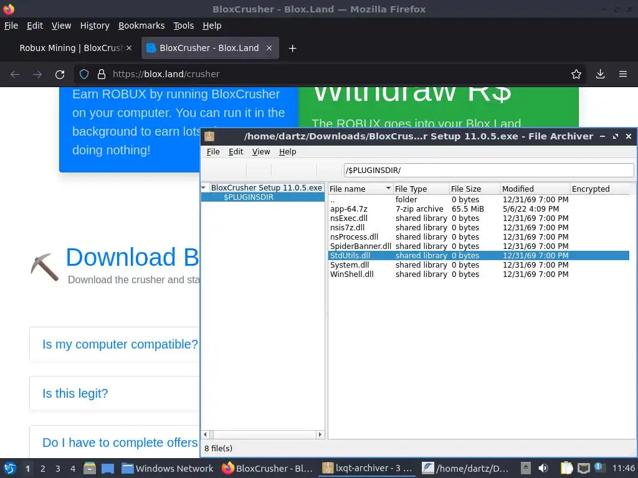638x478 pixels.
Task: Open Firefox hamburger application menu
Action: click(622, 74)
